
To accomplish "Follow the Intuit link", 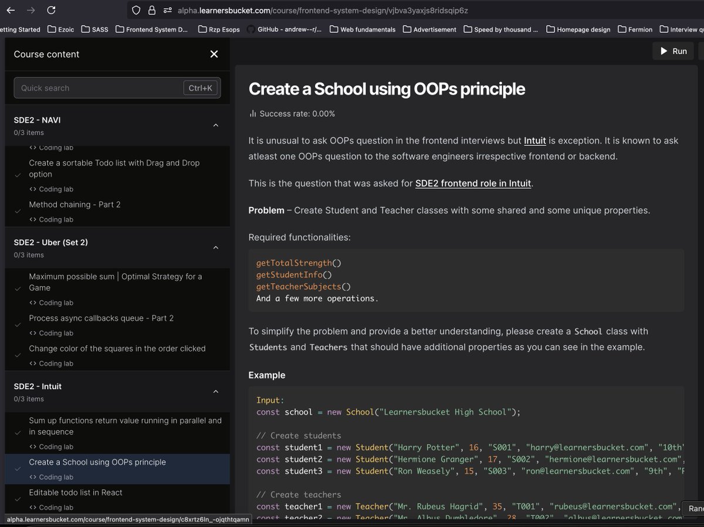I will click(x=535, y=141).
